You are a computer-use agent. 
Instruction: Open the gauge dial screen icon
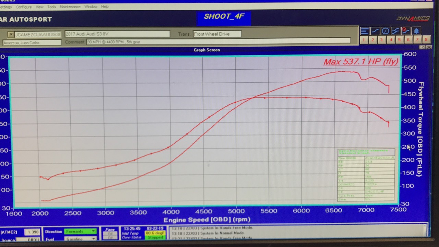point(385,31)
